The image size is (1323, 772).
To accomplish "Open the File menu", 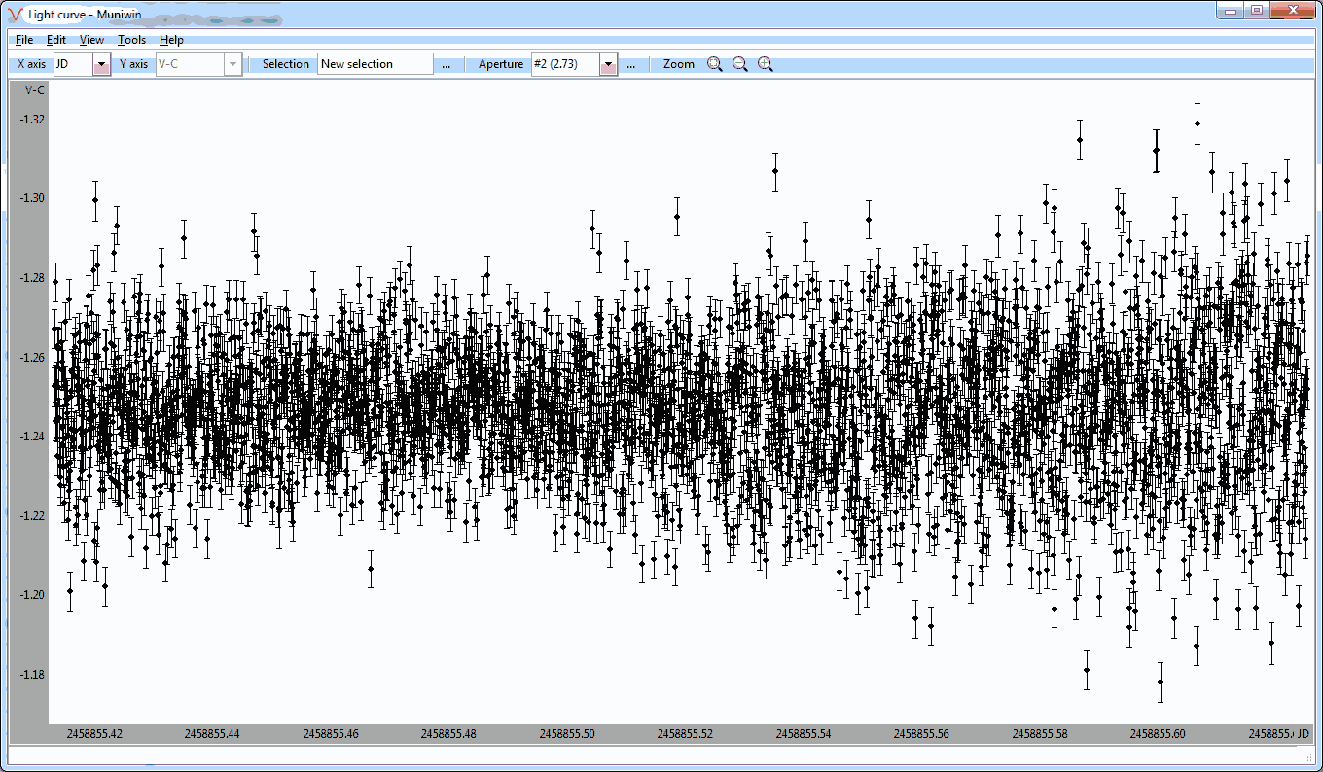I will coord(24,40).
